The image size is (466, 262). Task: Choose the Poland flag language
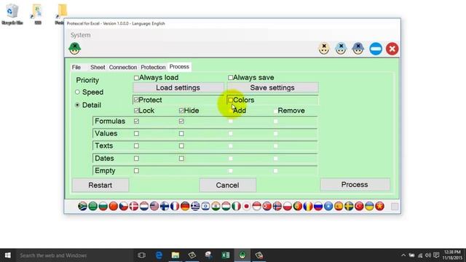click(288, 206)
